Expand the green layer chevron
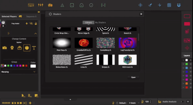 point(183,64)
